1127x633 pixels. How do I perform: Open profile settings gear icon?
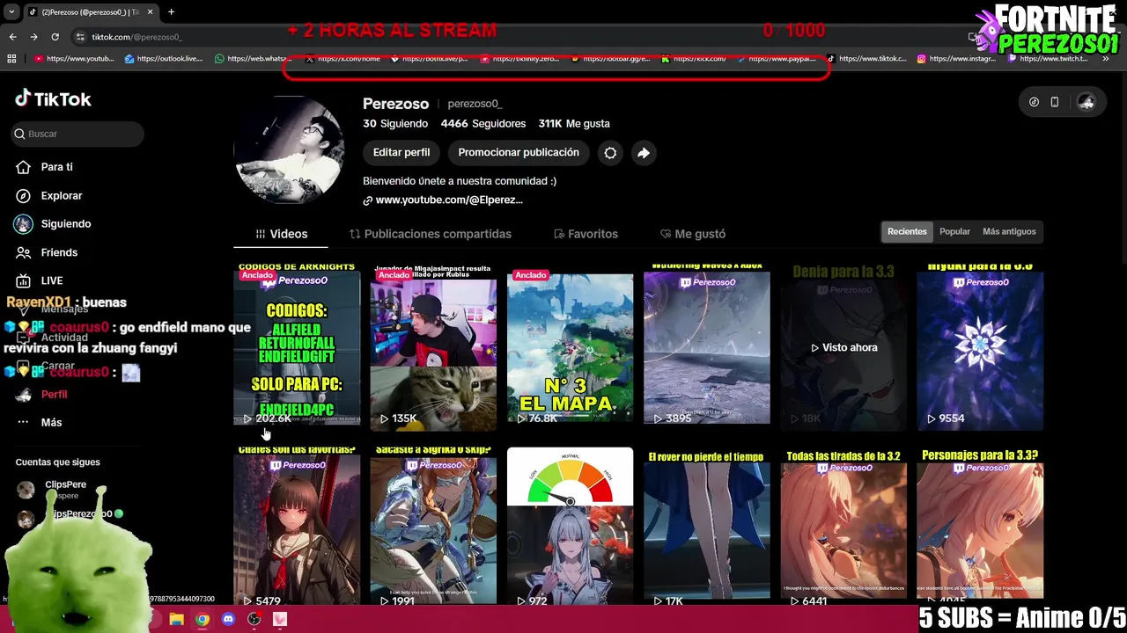[610, 153]
